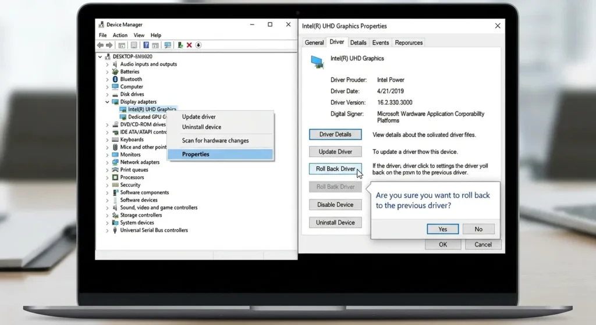Click the Driver Details button
596x325 pixels.
click(x=335, y=134)
